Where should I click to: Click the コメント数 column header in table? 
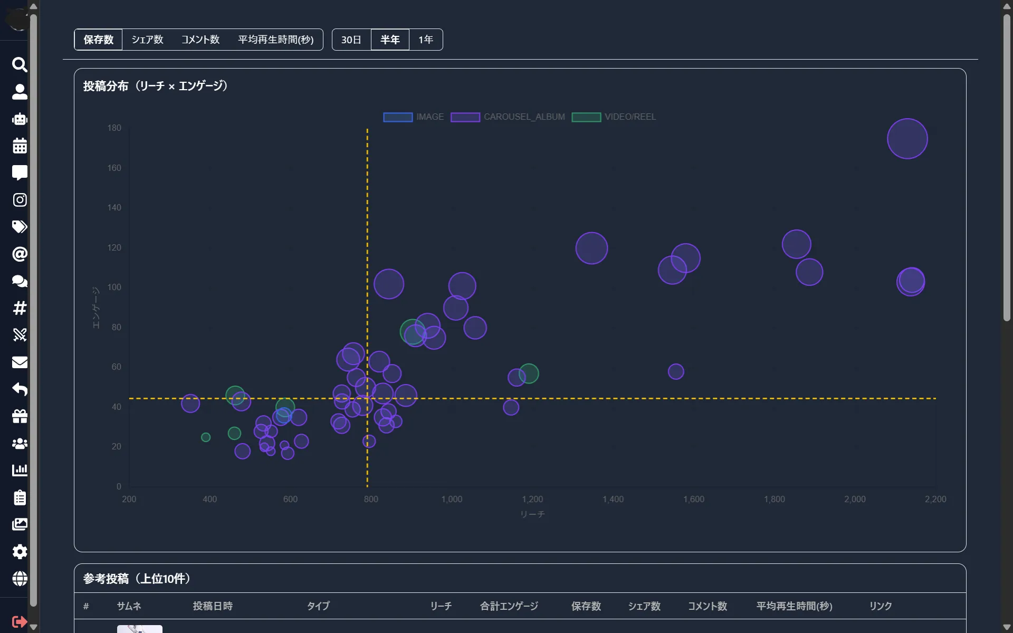tap(708, 606)
